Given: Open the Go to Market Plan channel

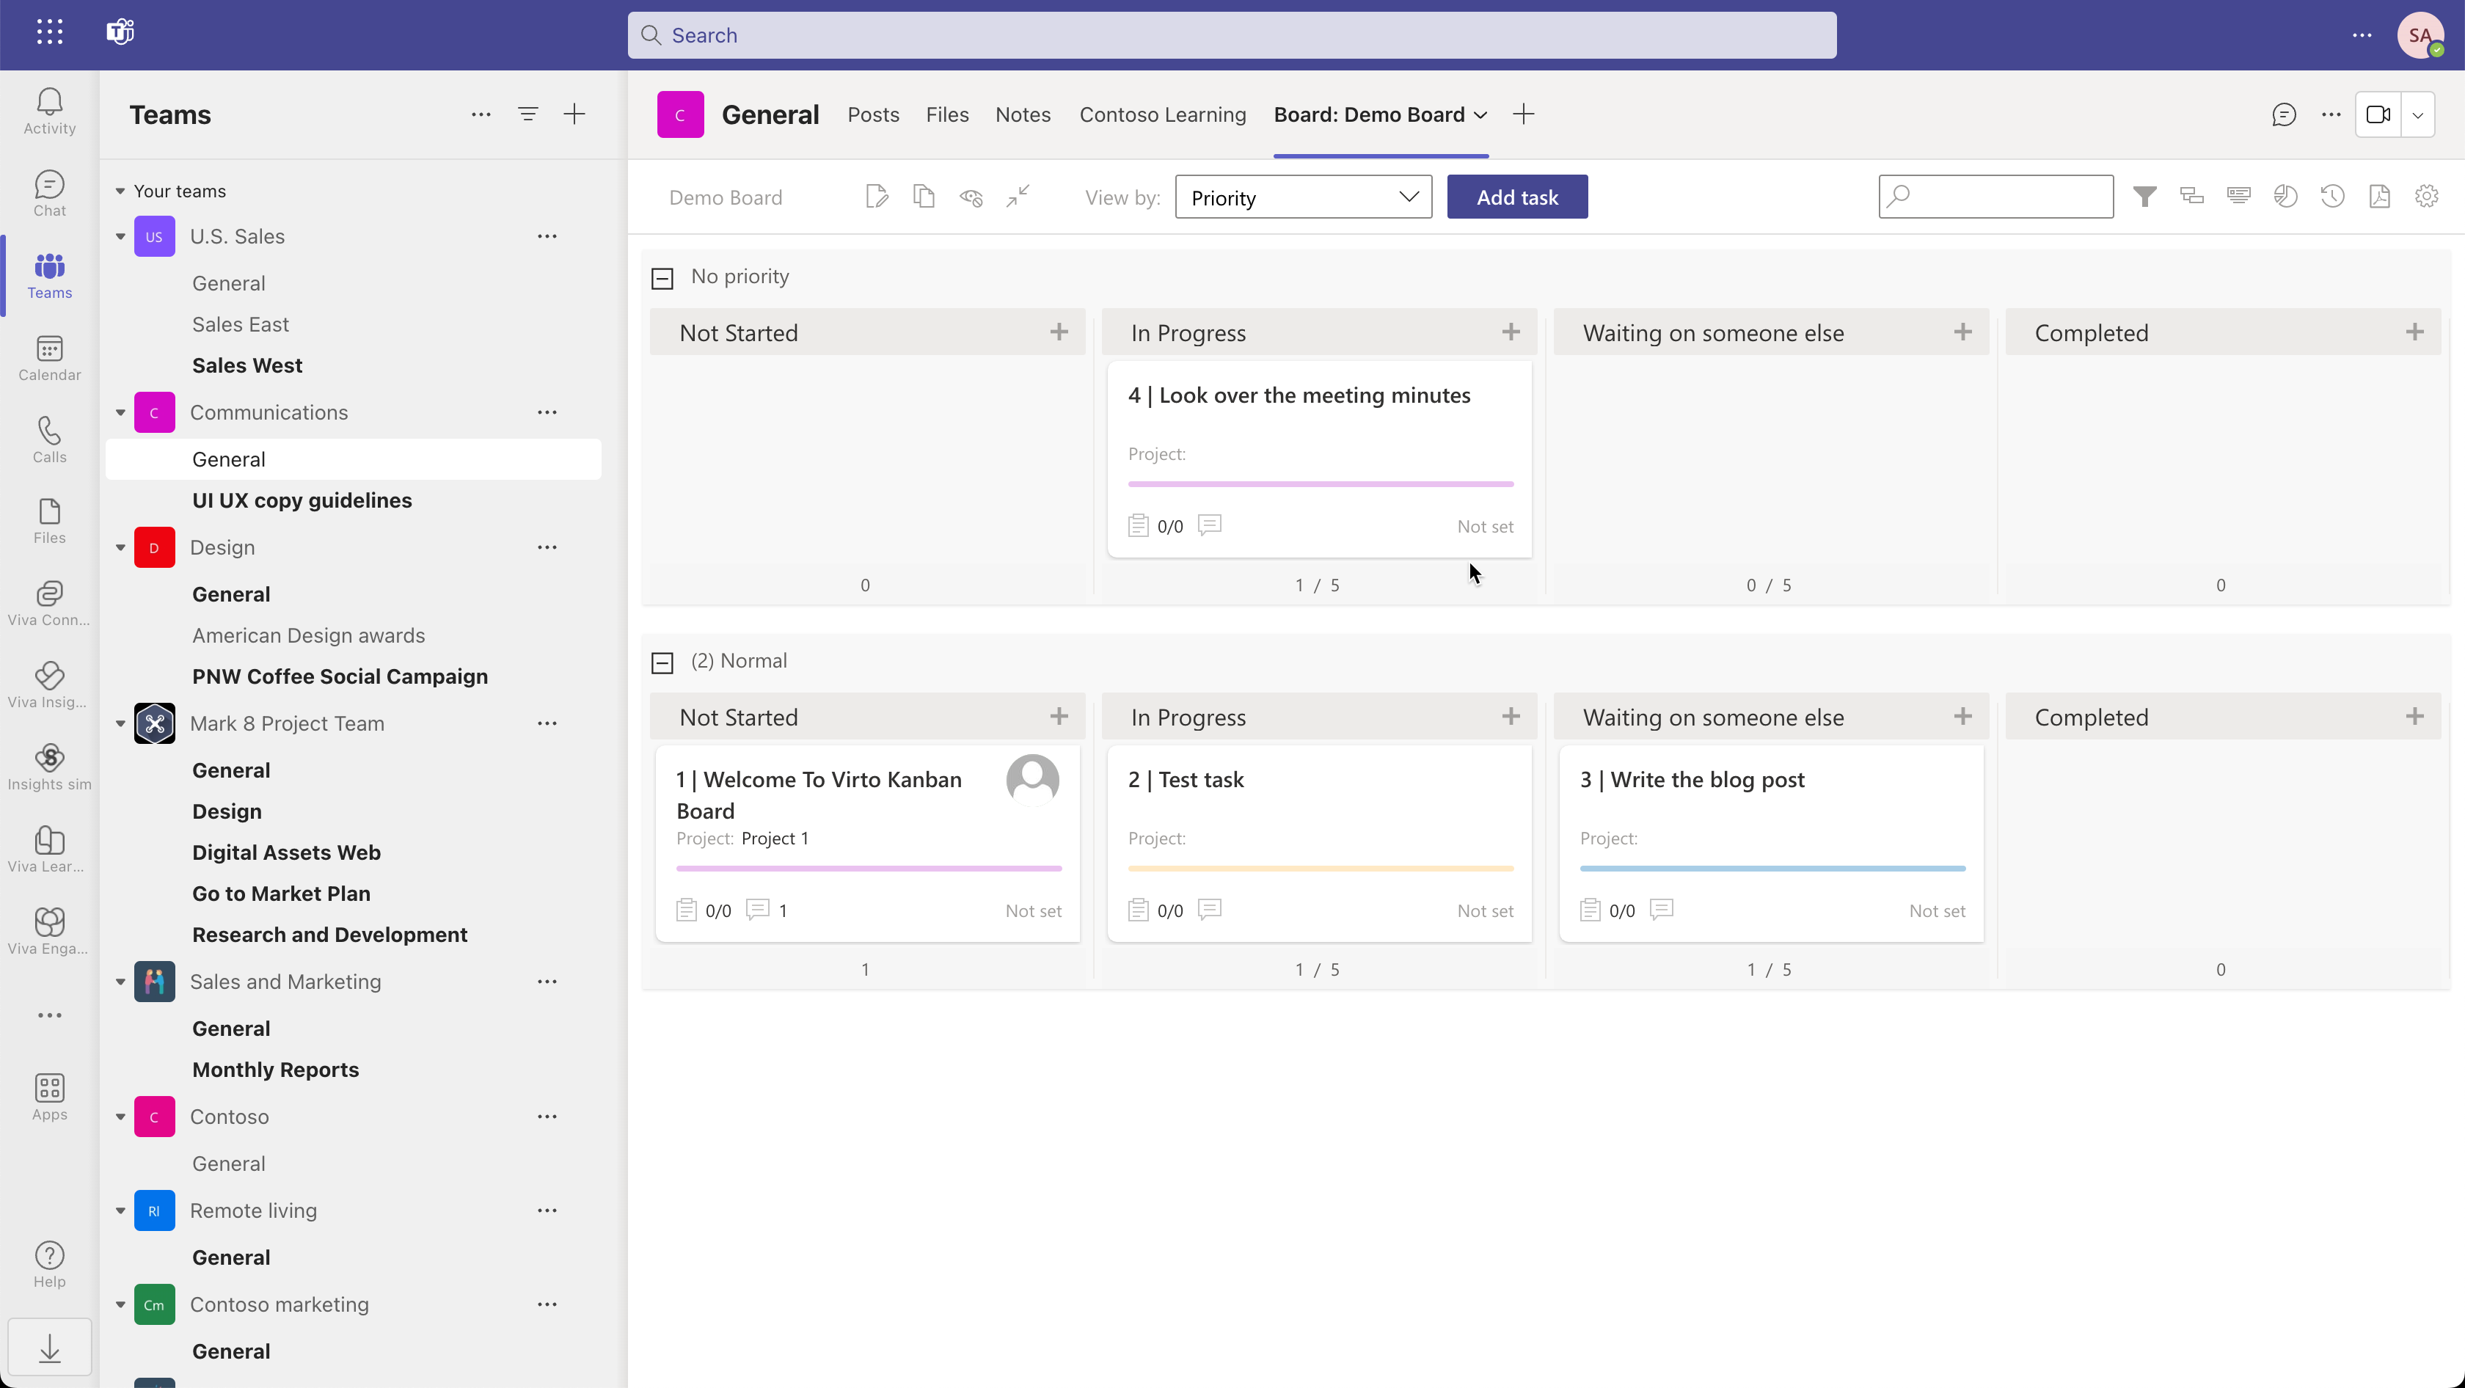Looking at the screenshot, I should point(281,894).
